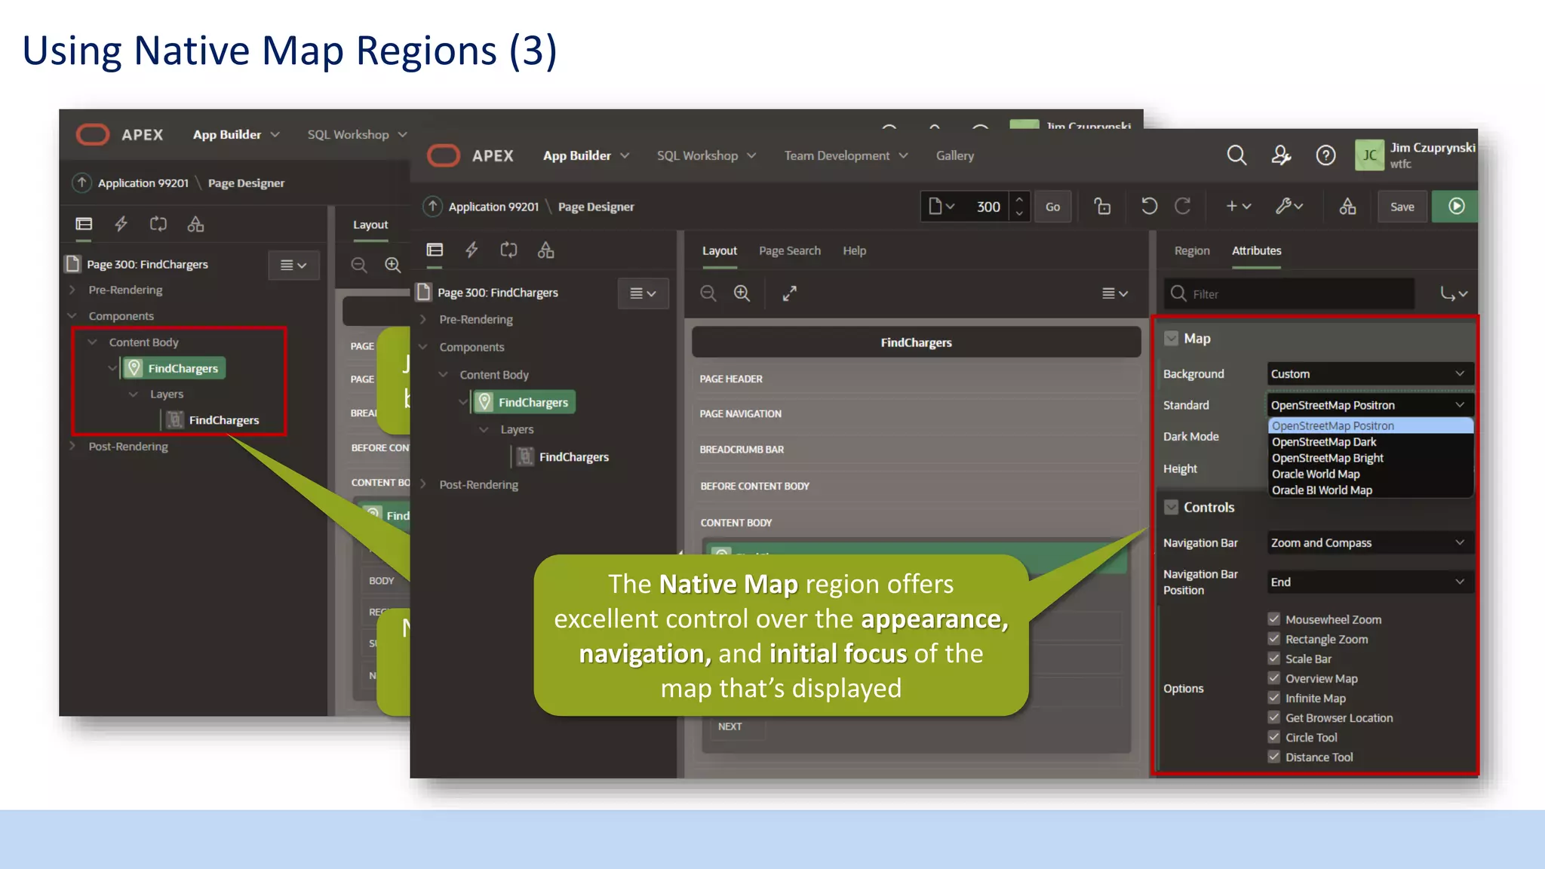Image resolution: width=1545 pixels, height=869 pixels.
Task: Open SQL Workshop menu in front window
Action: point(706,155)
